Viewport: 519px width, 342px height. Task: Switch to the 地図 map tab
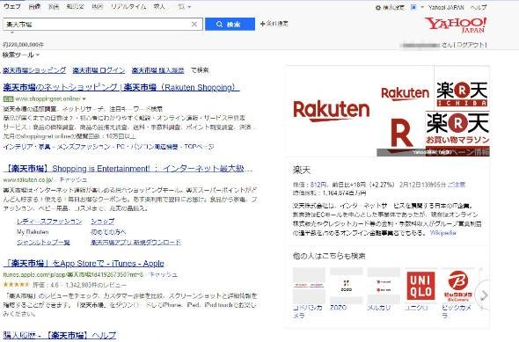[x=98, y=6]
